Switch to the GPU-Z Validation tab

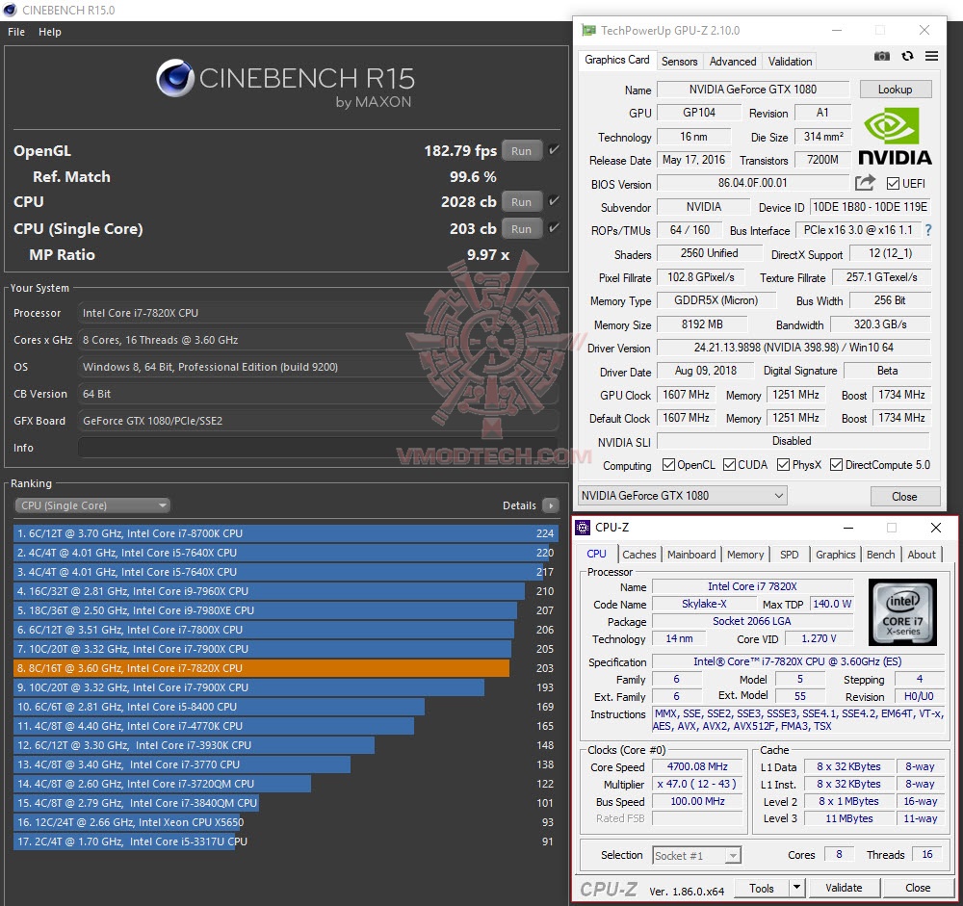[790, 62]
